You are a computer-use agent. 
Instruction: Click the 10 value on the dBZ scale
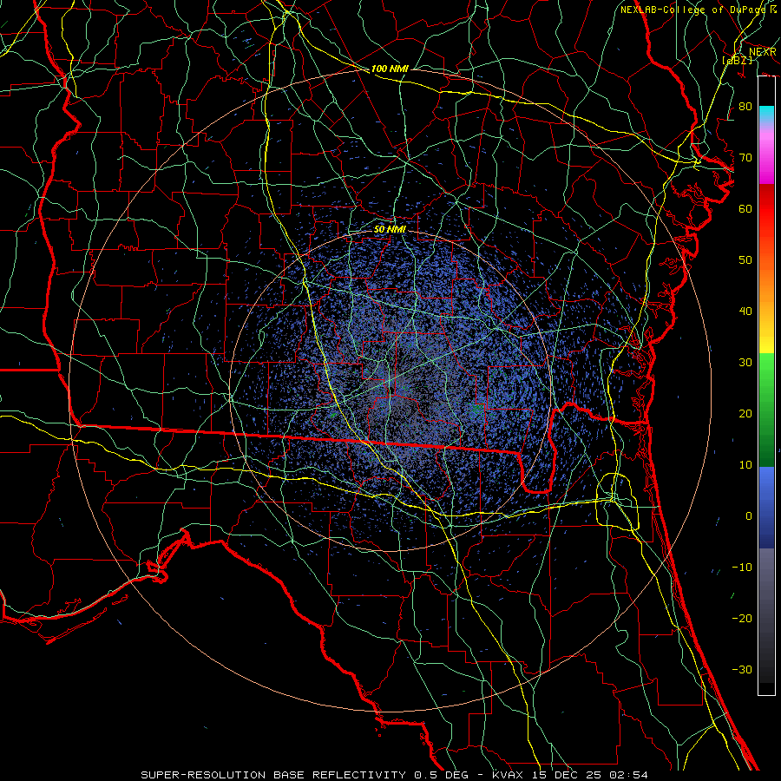click(745, 465)
